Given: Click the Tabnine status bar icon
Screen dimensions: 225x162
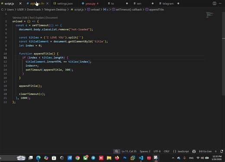Looking at the screenshot, I should point(216,151).
